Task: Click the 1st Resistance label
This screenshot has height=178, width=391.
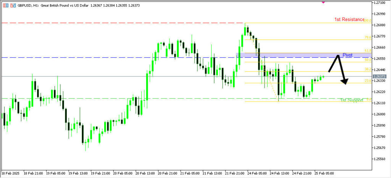Action: (349, 19)
